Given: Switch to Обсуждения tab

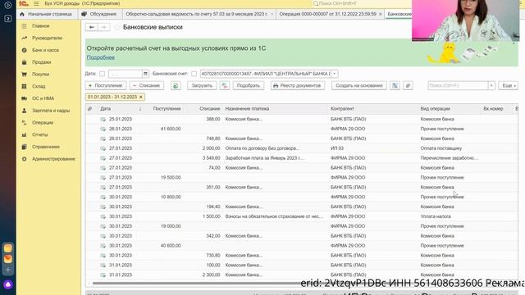Looking at the screenshot, I should point(99,14).
